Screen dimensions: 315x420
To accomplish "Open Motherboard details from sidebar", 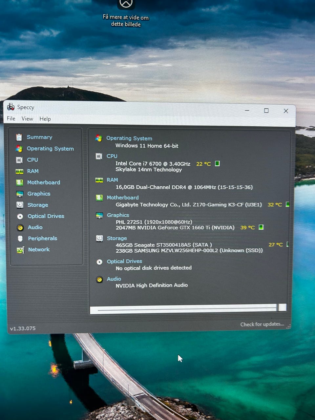I will coord(44,182).
